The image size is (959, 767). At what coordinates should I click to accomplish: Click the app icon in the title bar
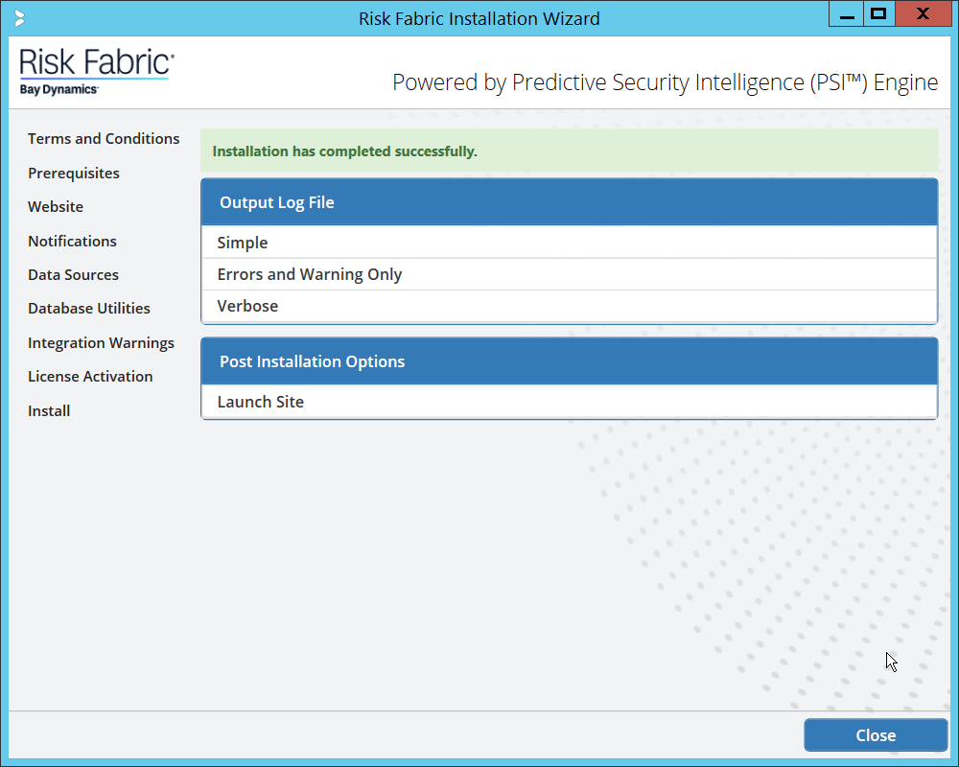tap(20, 18)
